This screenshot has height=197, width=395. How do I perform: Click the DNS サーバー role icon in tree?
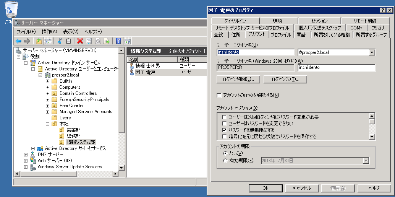pos(33,155)
